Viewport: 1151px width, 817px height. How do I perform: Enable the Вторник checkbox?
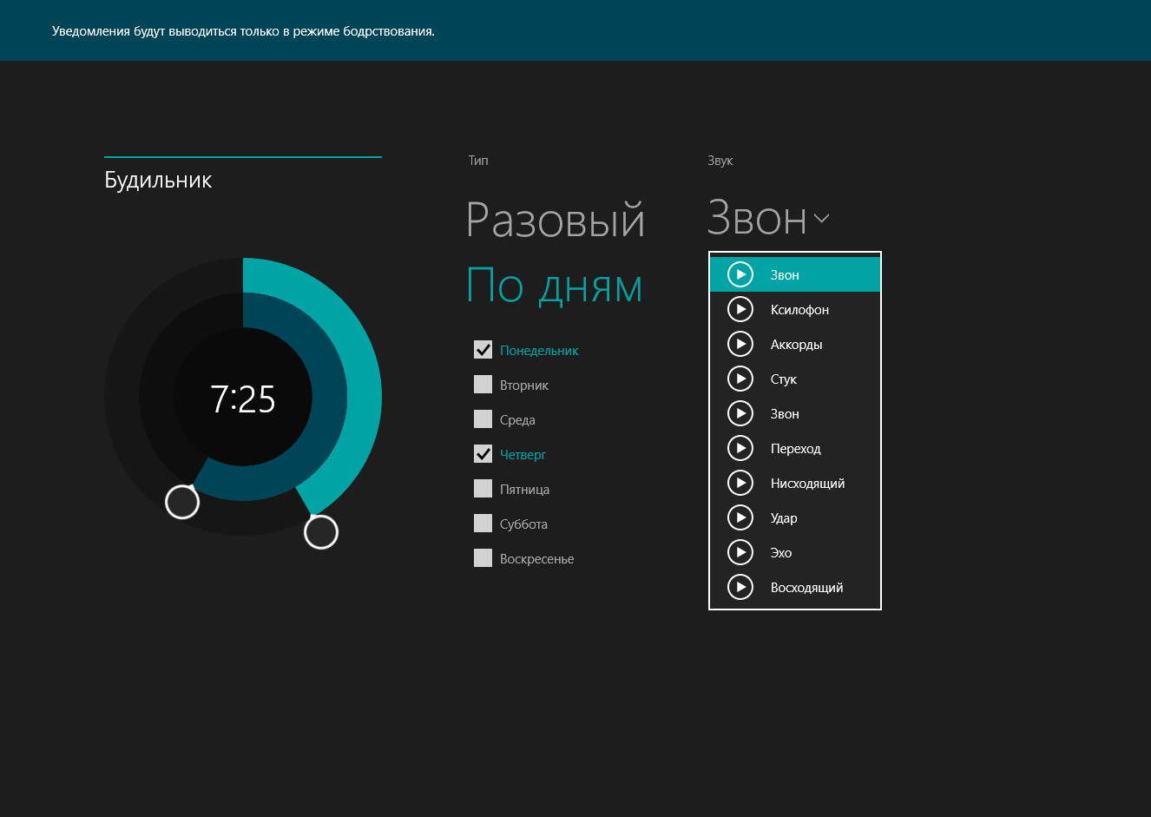click(x=483, y=385)
